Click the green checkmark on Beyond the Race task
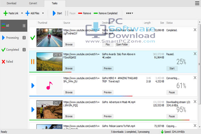Viewport: 201px width, 134px height. (x=33, y=38)
